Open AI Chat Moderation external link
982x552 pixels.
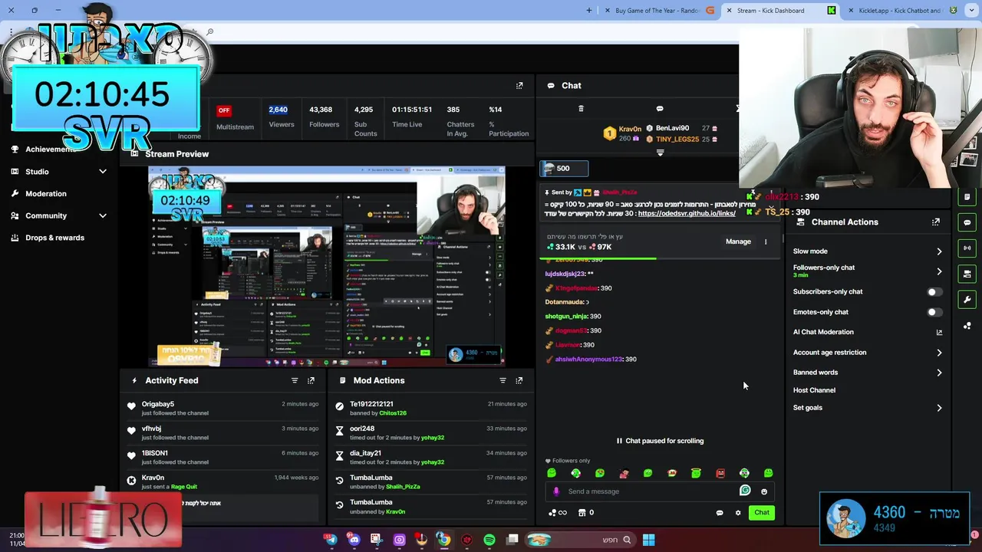click(939, 333)
